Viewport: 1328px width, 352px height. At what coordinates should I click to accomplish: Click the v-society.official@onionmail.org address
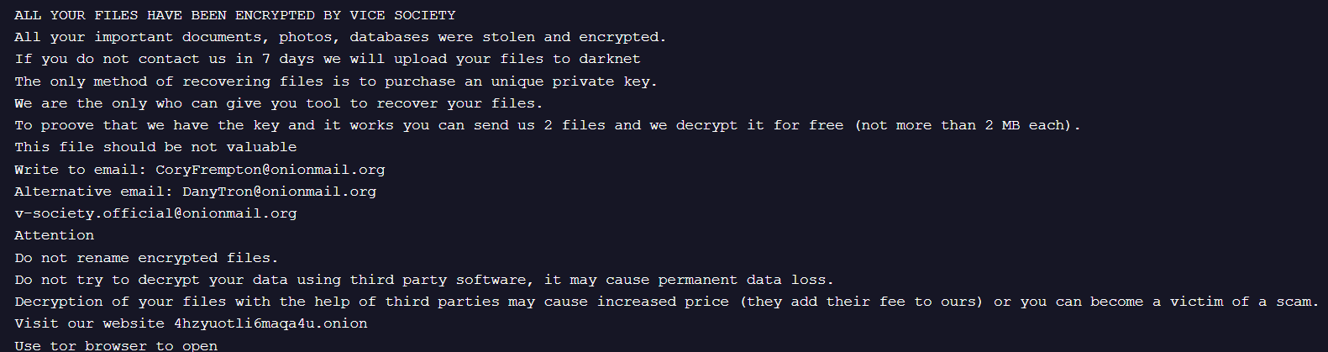pos(155,213)
